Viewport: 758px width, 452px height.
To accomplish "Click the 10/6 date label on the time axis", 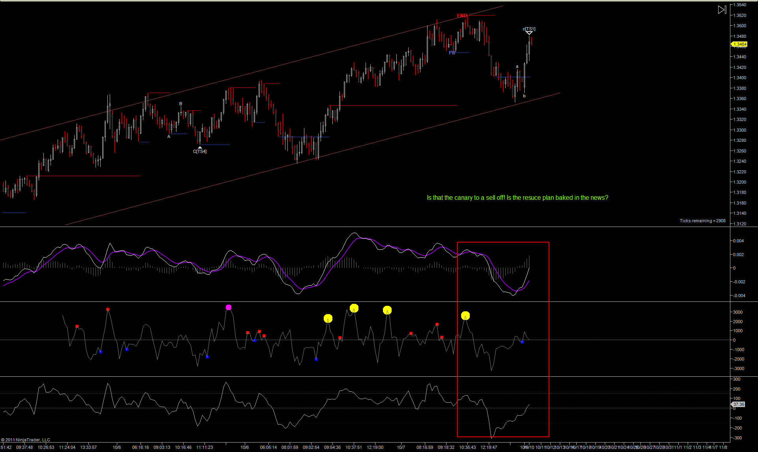I will tap(245, 447).
